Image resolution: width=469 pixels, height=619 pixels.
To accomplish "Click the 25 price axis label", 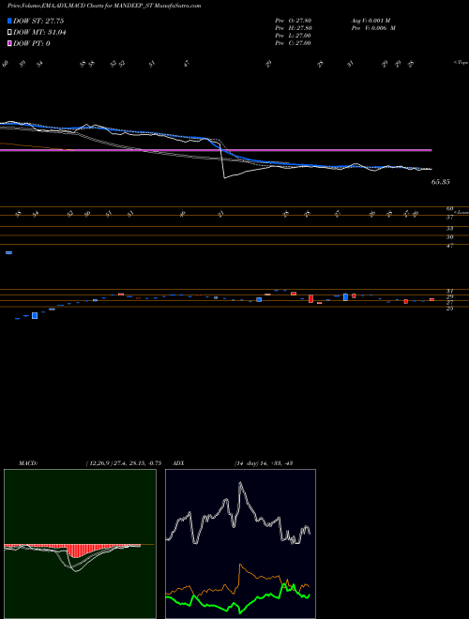I will click(449, 309).
